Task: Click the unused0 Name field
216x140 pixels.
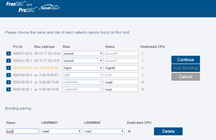Action: click(122, 53)
